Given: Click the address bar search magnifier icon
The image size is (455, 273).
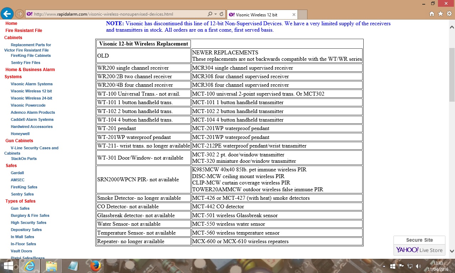Looking at the screenshot, I should pos(210,14).
